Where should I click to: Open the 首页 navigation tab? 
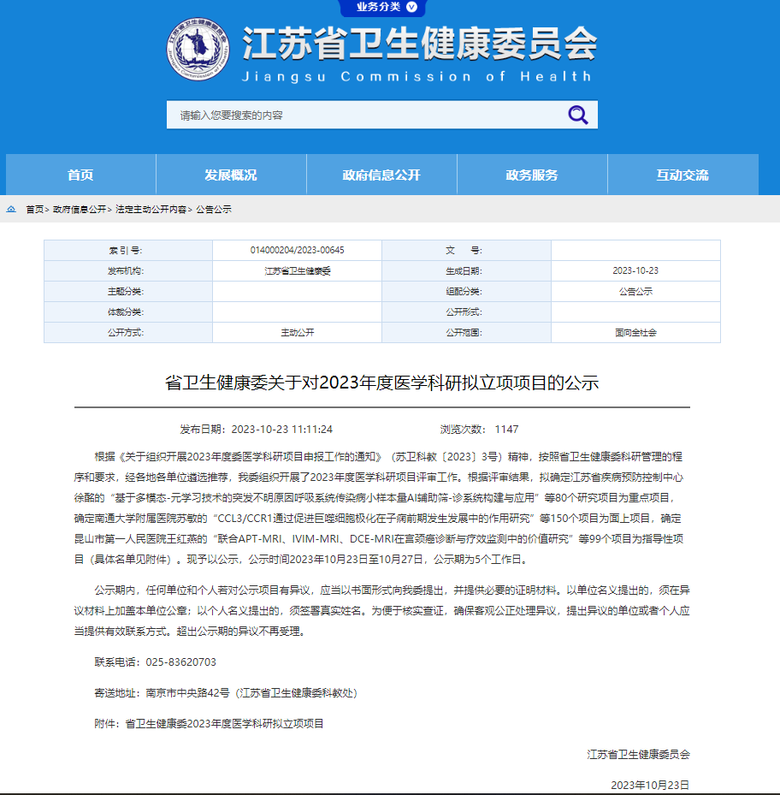[x=80, y=175]
